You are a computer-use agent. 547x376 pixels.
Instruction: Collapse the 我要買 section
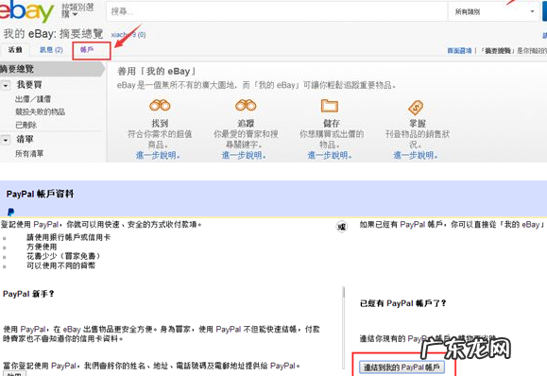pyautogui.click(x=6, y=85)
